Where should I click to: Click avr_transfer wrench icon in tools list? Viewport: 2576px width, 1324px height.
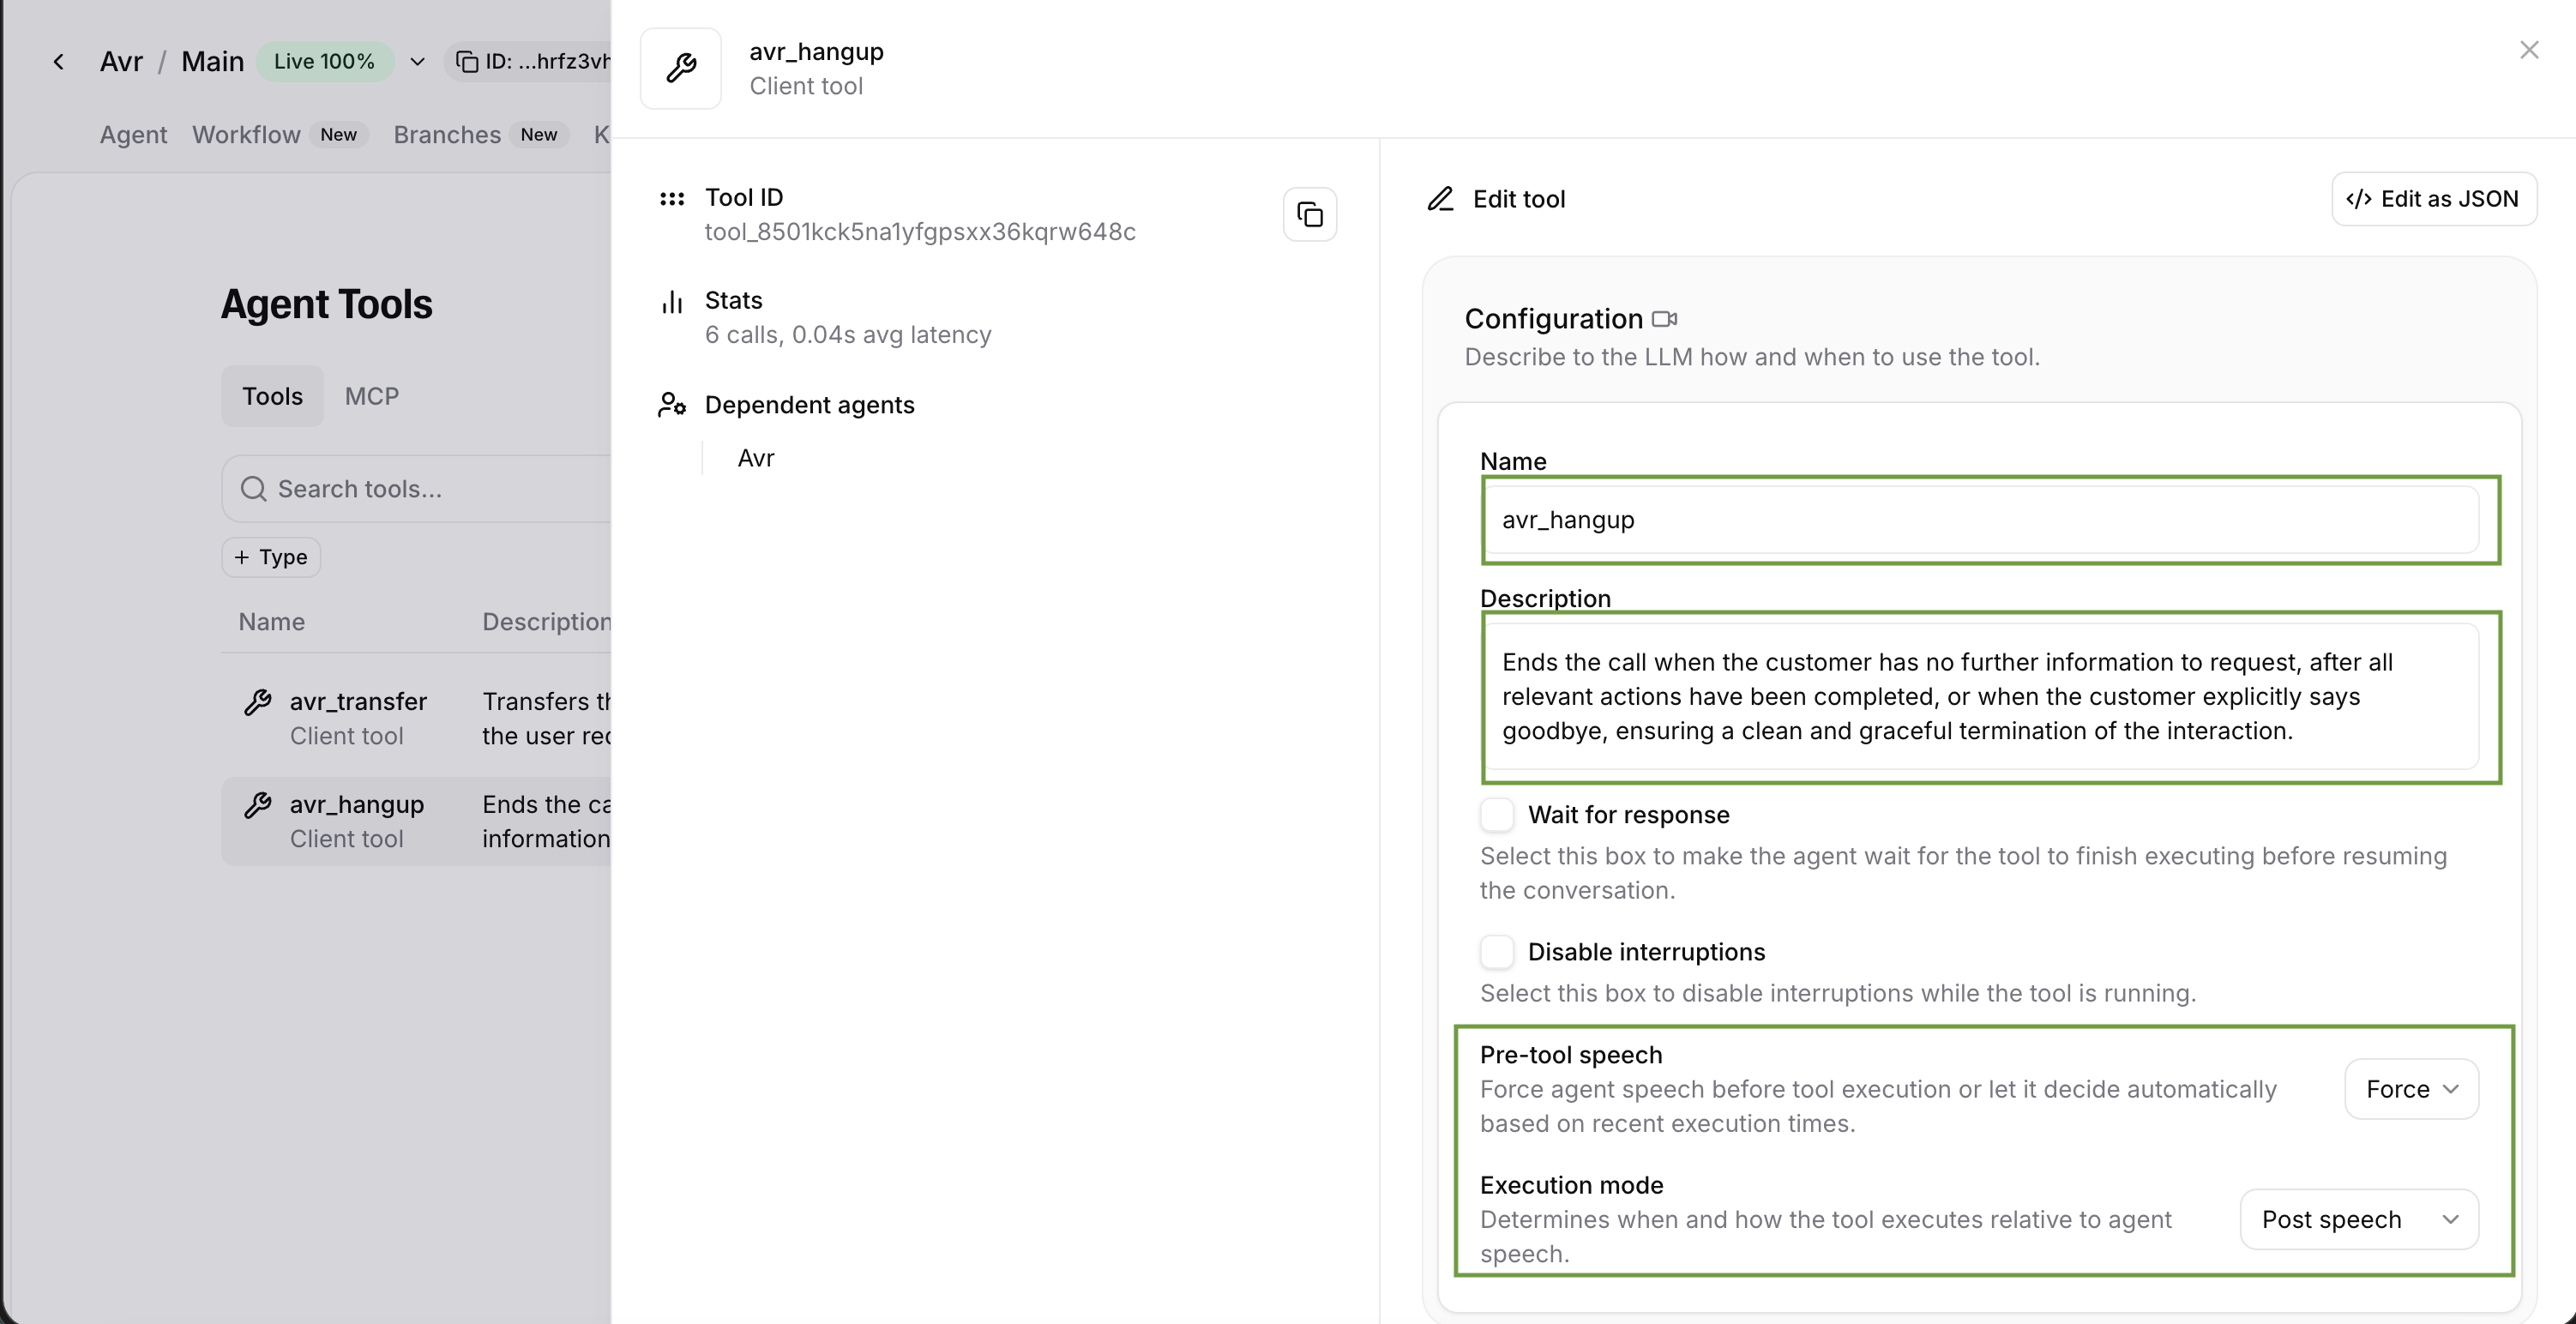point(258,702)
